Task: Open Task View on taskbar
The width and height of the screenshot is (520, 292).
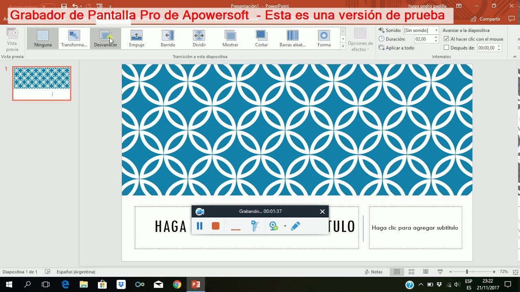Action: (46, 284)
